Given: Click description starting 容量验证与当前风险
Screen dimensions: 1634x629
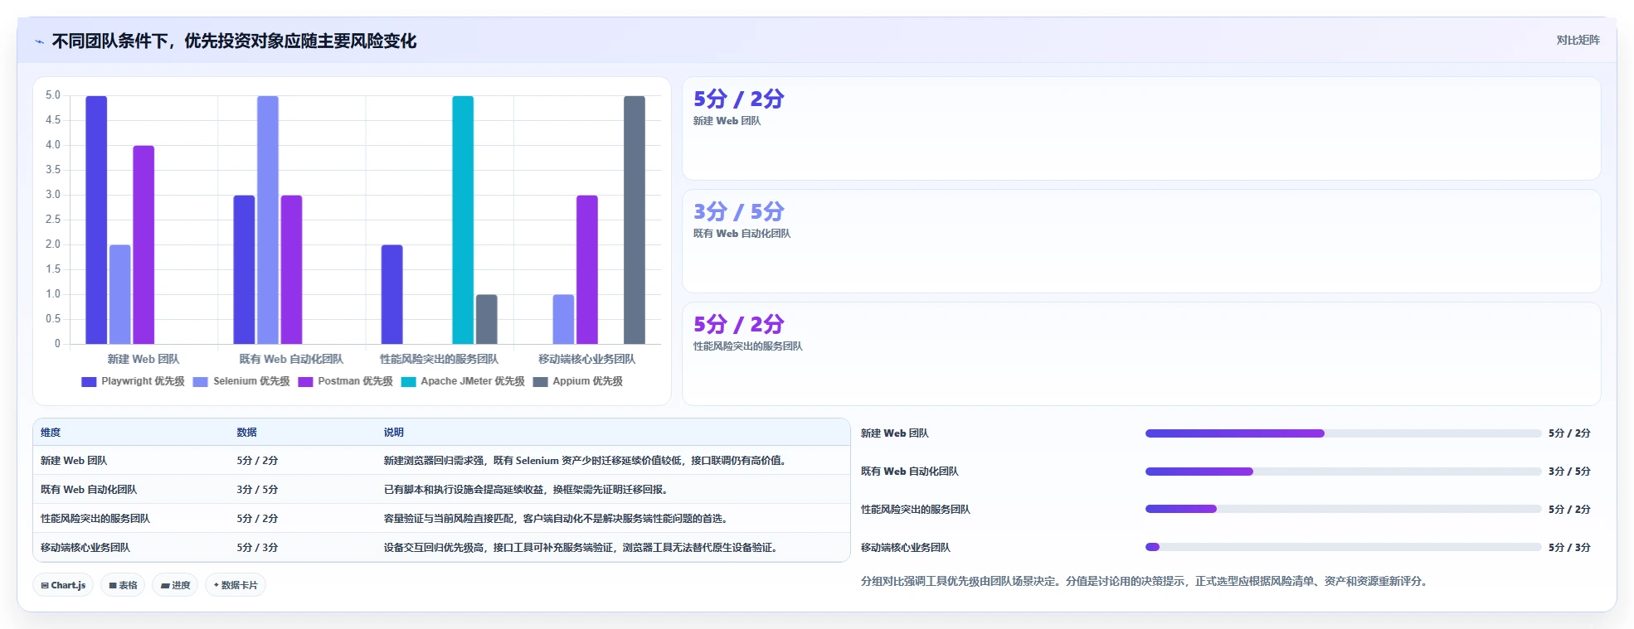Looking at the screenshot, I should click(x=556, y=519).
